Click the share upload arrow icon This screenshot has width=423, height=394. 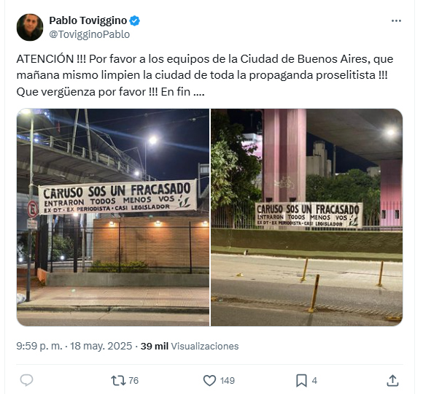(392, 381)
